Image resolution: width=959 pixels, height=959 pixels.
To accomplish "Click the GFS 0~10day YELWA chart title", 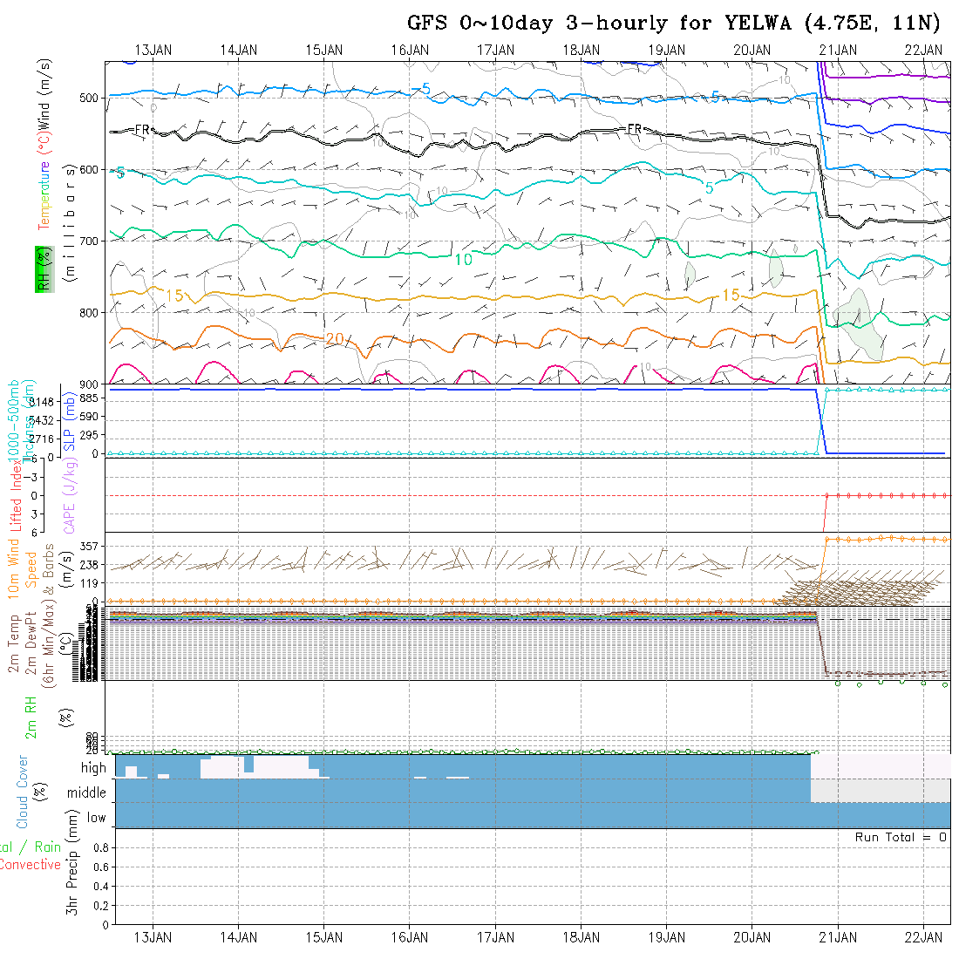I will point(674,23).
